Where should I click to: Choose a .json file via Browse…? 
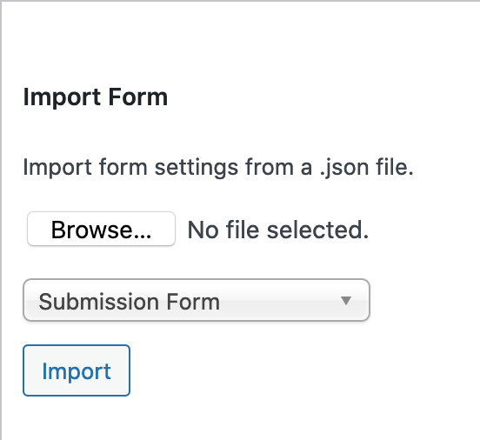point(102,229)
